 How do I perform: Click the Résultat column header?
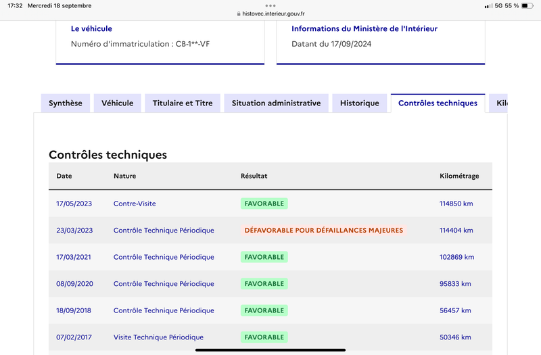[x=254, y=176]
